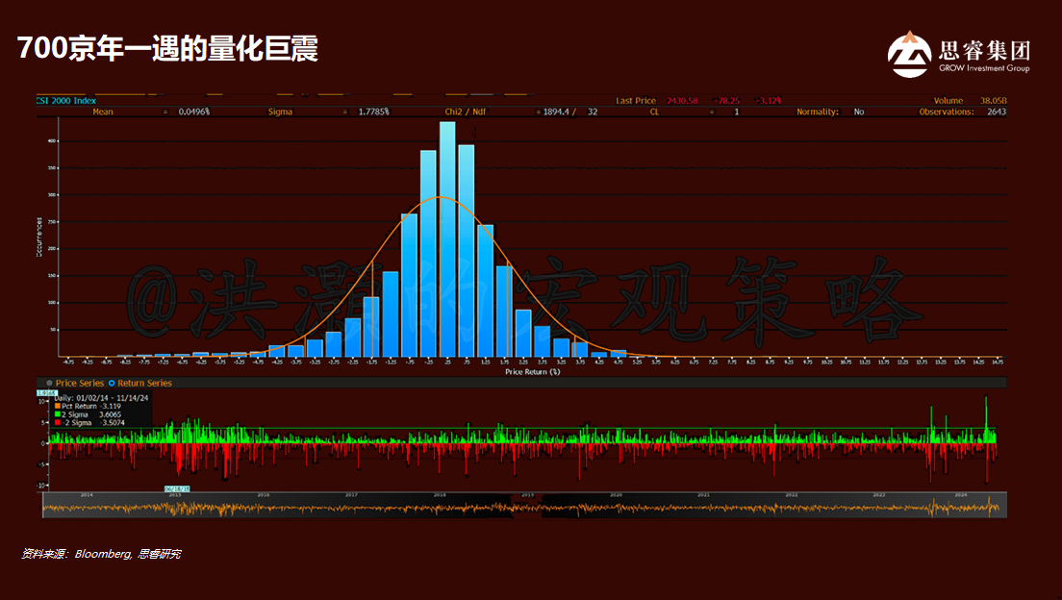Click the Bloomberg source note text
This screenshot has height=600, width=1062.
click(x=101, y=554)
